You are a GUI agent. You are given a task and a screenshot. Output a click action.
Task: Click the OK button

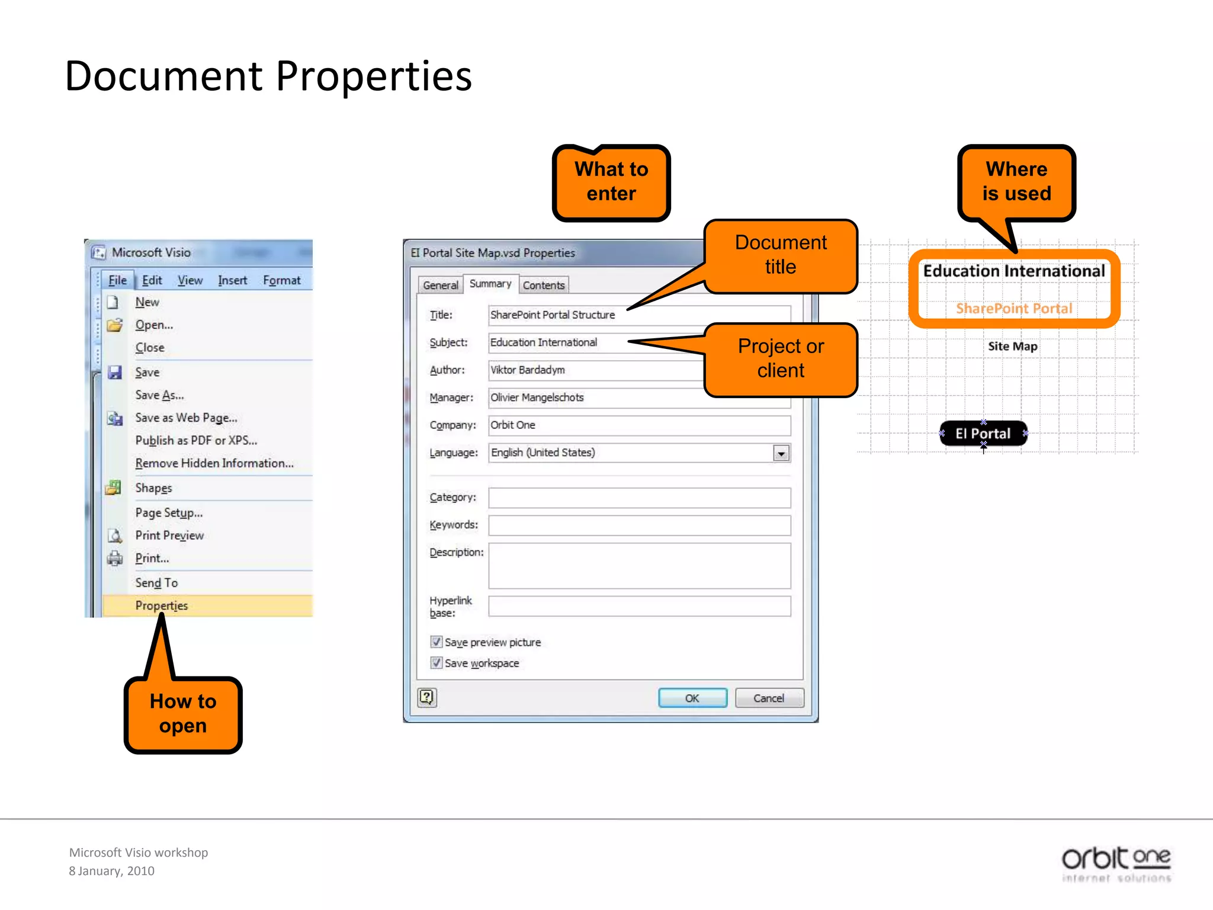pos(692,698)
